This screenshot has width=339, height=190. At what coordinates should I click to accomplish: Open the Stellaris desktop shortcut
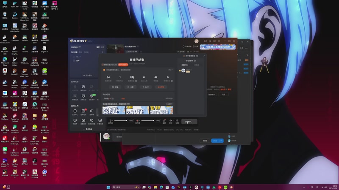tap(25, 38)
